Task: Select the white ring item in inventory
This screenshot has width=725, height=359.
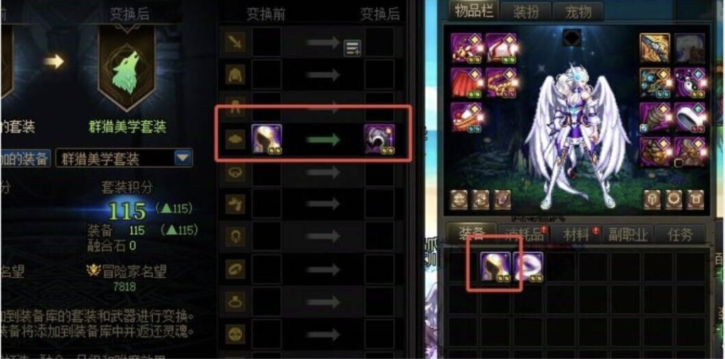Action: (x=529, y=266)
